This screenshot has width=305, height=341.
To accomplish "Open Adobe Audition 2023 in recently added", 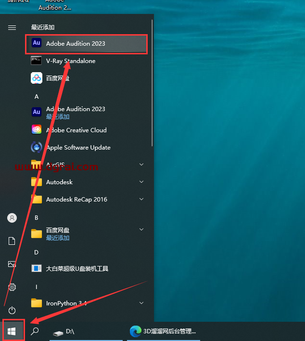I will 87,44.
